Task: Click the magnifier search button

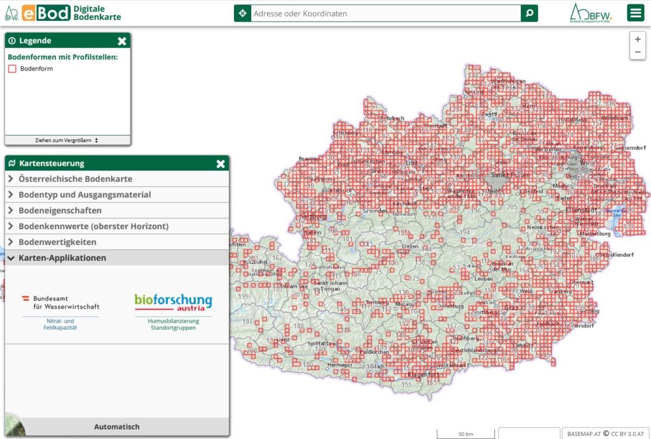Action: point(529,13)
